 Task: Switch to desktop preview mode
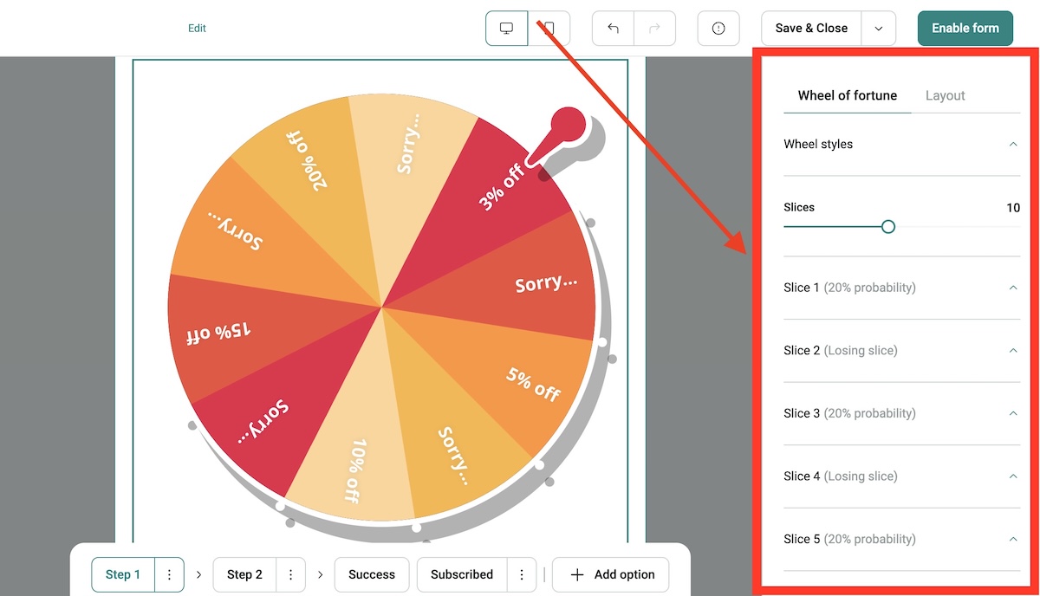coord(506,28)
